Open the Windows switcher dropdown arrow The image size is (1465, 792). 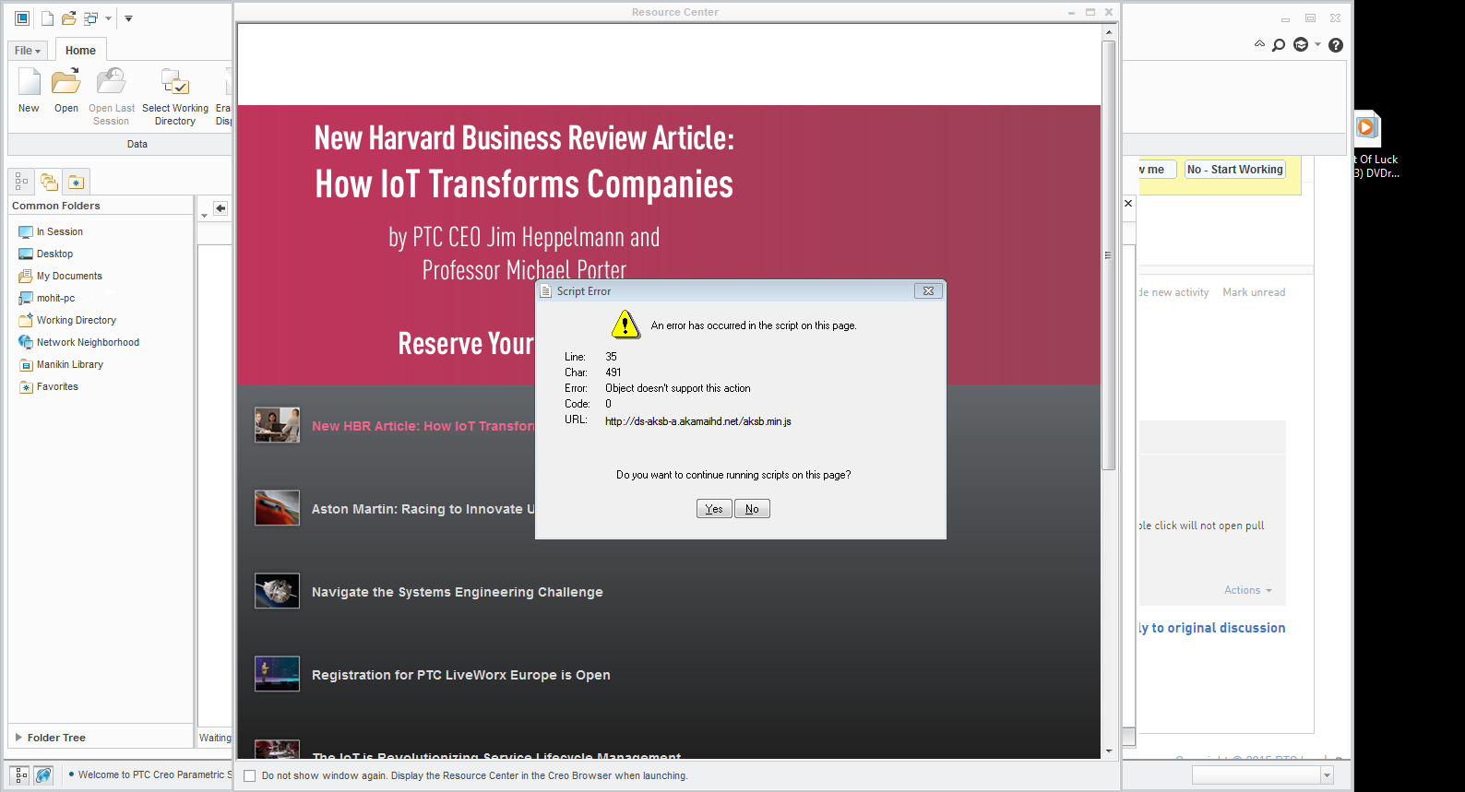coord(108,18)
